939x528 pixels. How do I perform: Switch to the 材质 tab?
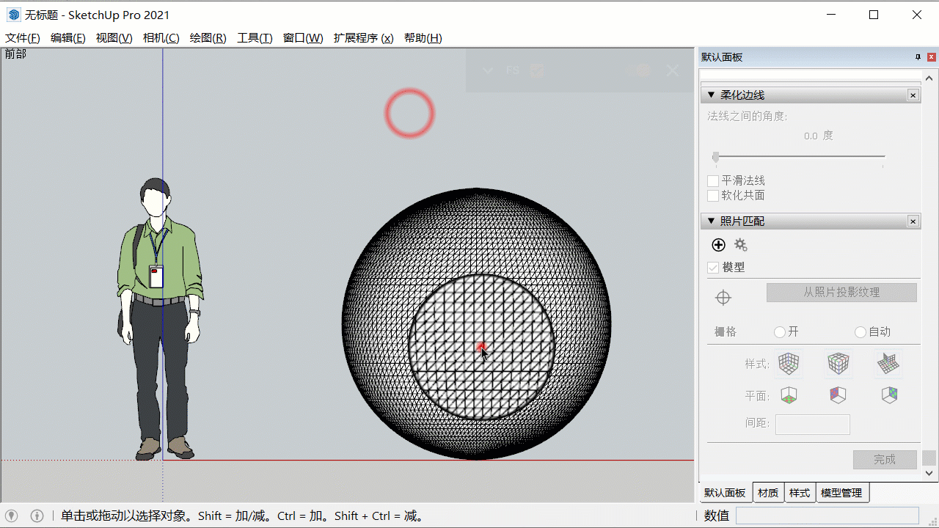tap(768, 493)
